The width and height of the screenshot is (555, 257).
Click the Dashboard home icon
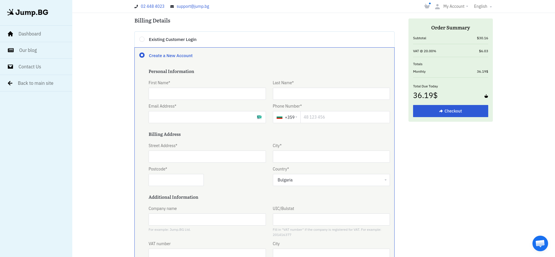(x=10, y=34)
